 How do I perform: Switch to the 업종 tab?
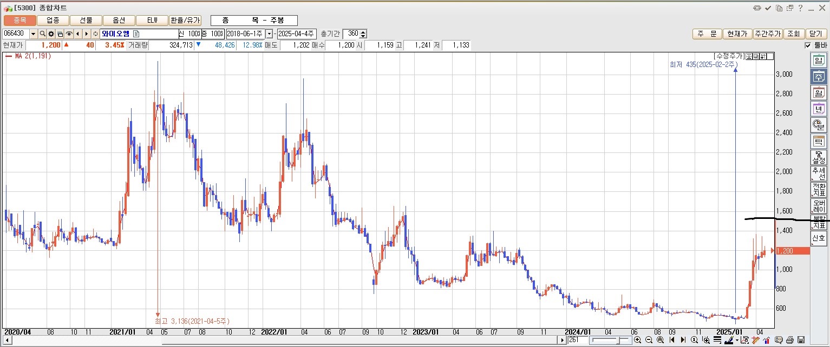tap(53, 20)
